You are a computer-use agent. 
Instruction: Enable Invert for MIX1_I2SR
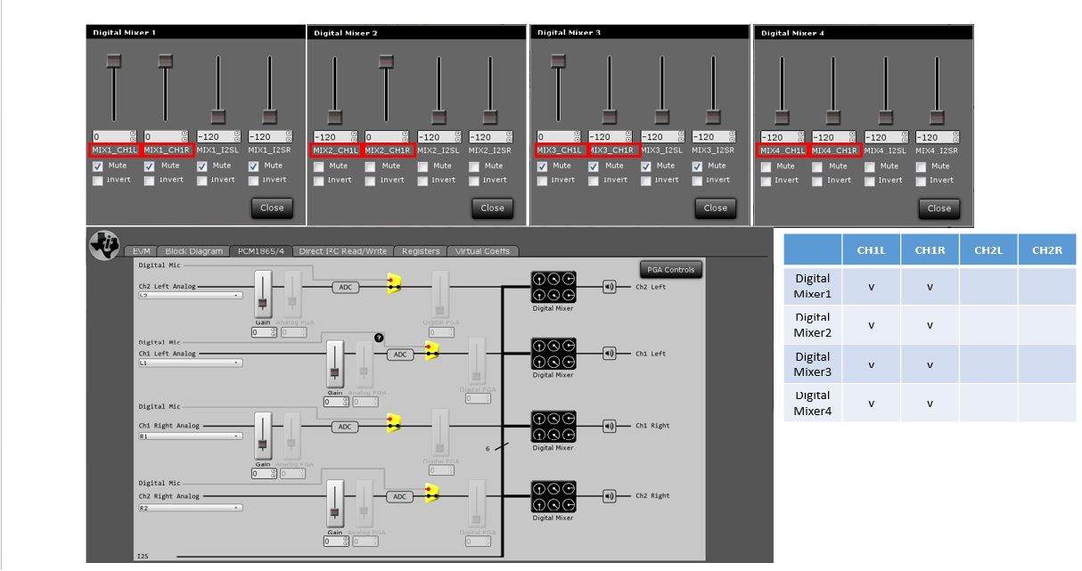click(x=254, y=180)
